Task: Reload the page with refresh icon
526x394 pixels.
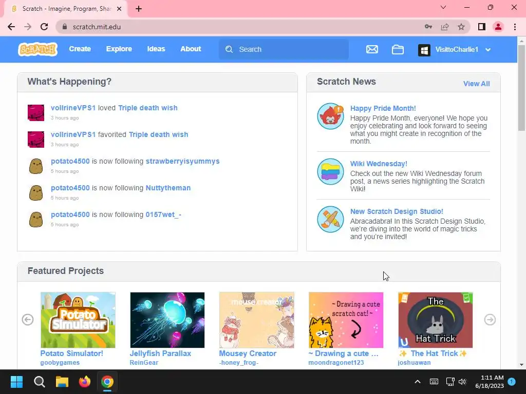Action: click(44, 27)
